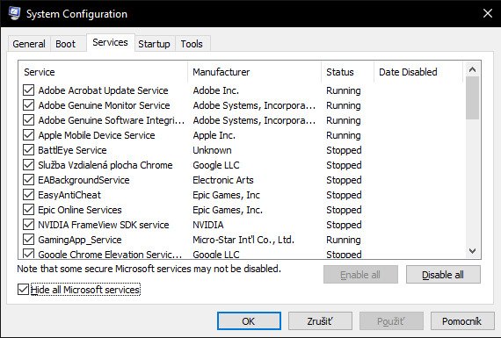Screen dimensions: 501x338
Task: Sort by the Service column header
Action: [x=103, y=72]
